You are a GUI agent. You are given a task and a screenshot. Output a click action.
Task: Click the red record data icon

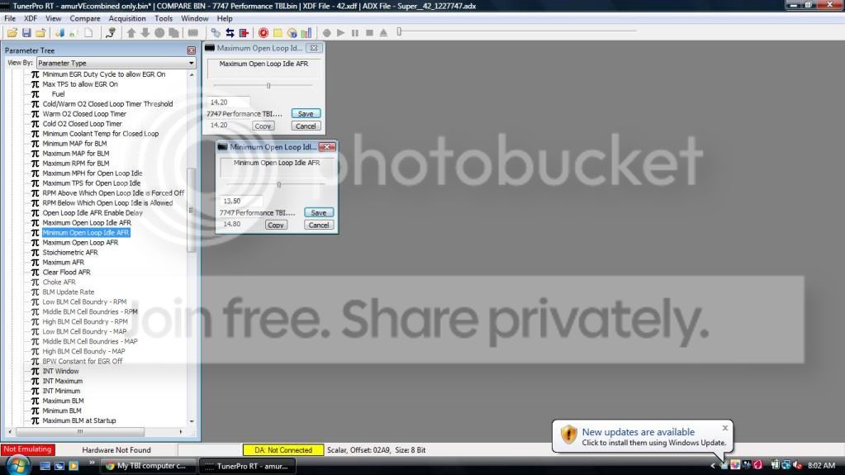pos(263,33)
